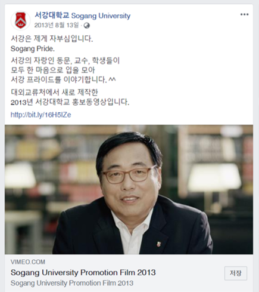The height and width of the screenshot is (292, 259).
Task: Open the bold Sogang University Promotion Film 2013 title
Action: tap(83, 272)
